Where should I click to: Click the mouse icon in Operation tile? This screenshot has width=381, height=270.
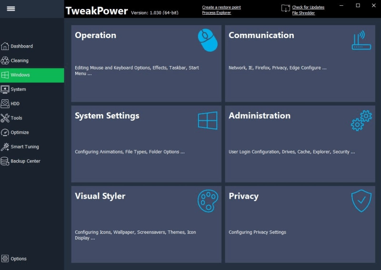pyautogui.click(x=208, y=40)
